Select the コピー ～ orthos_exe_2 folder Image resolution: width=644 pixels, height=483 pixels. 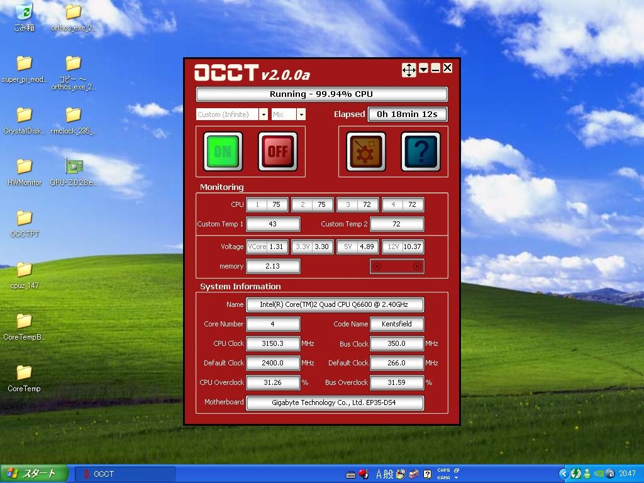pos(73,73)
